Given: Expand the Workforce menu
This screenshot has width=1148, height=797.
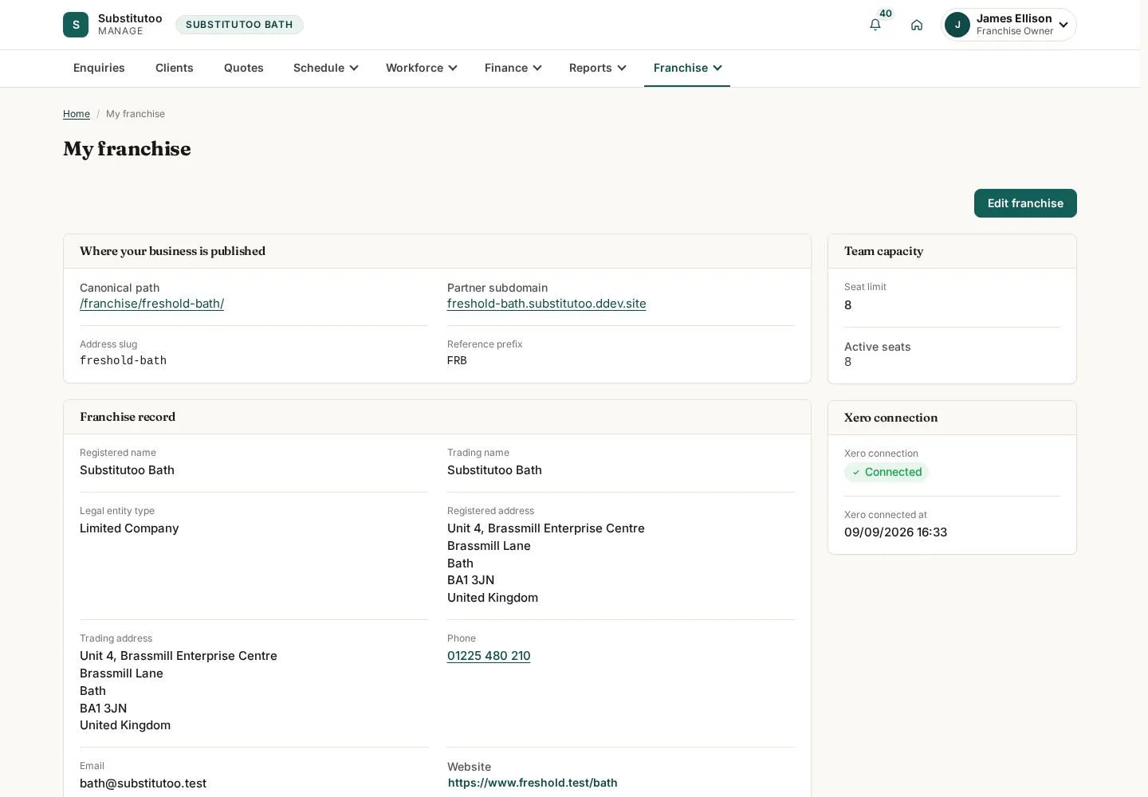Looking at the screenshot, I should pyautogui.click(x=422, y=68).
